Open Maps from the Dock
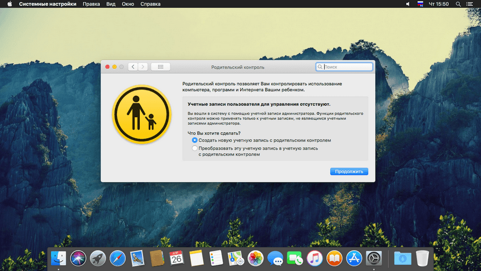The height and width of the screenshot is (271, 481). [x=236, y=258]
